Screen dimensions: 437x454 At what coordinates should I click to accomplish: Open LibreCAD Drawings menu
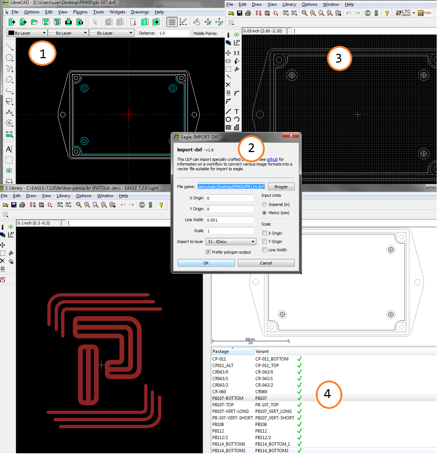(140, 12)
